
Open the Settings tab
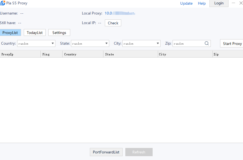coord(59,33)
